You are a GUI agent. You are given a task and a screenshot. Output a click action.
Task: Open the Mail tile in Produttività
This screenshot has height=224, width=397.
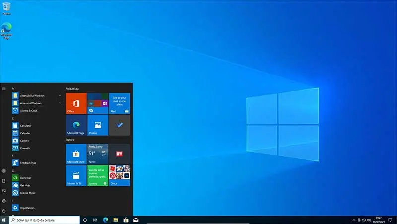click(x=119, y=103)
